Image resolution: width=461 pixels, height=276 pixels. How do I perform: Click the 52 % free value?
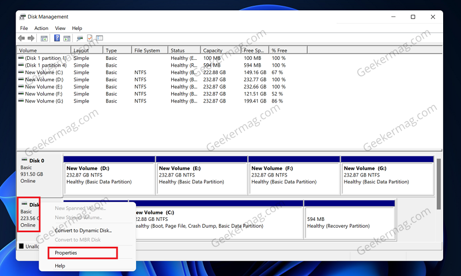point(277,94)
